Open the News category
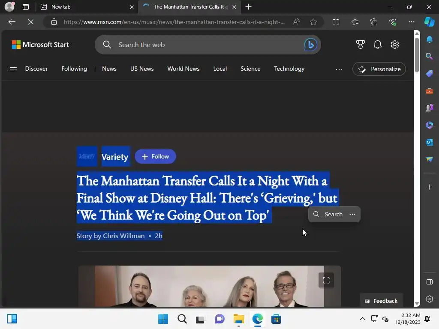Viewport: 439px width, 329px height. (x=109, y=69)
